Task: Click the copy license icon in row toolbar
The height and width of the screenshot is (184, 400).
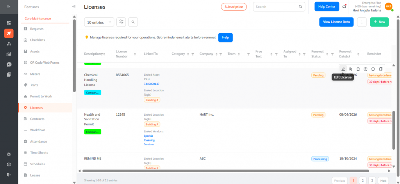Action: (380, 69)
